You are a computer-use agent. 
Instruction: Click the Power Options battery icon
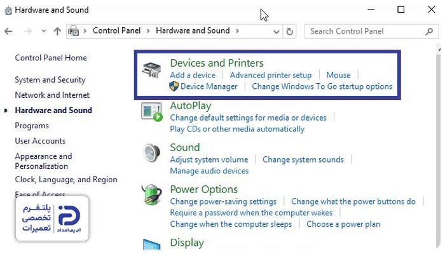click(x=151, y=195)
